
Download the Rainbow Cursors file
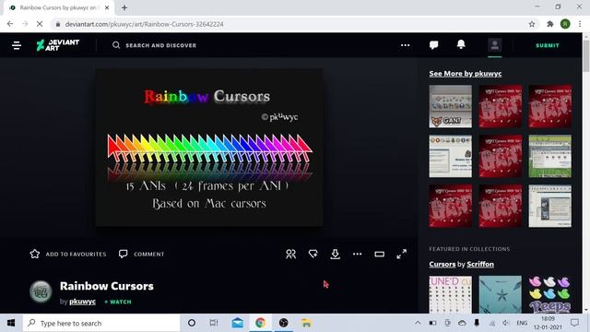point(335,255)
